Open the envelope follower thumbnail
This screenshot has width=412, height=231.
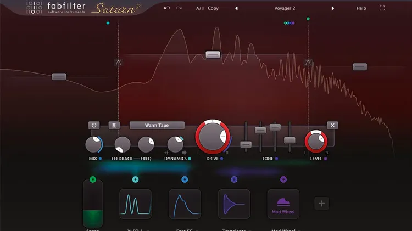click(x=185, y=204)
